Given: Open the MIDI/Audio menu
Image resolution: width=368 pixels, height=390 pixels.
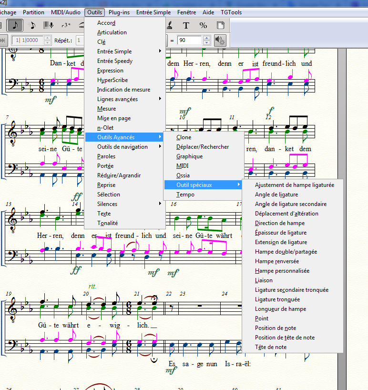Looking at the screenshot, I should tap(66, 12).
